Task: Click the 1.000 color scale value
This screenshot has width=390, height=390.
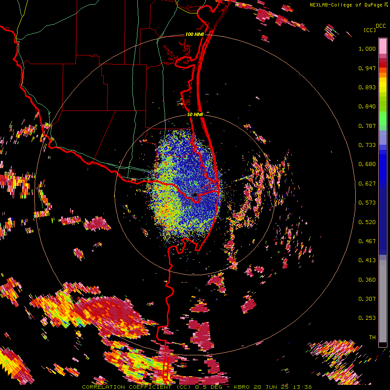Action: coord(367,49)
